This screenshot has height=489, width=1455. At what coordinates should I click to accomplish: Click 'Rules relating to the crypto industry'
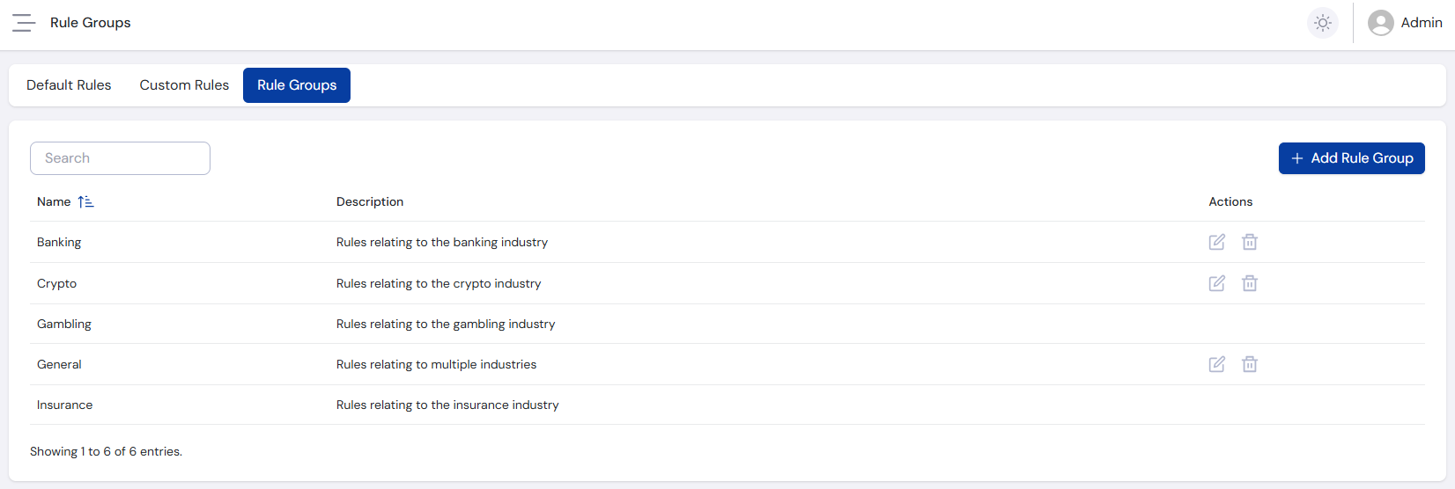pos(439,283)
